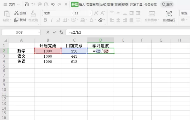Decrease font size with A- icon
The width and height of the screenshot is (190, 120).
pyautogui.click(x=103, y=13)
